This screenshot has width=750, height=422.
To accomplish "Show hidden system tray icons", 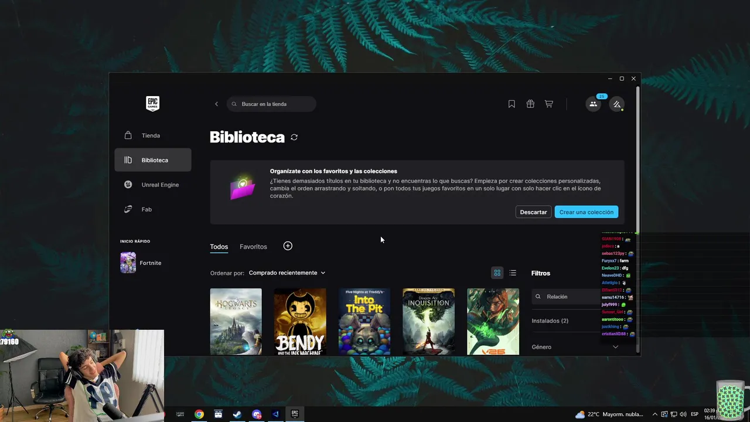I will pyautogui.click(x=655, y=414).
